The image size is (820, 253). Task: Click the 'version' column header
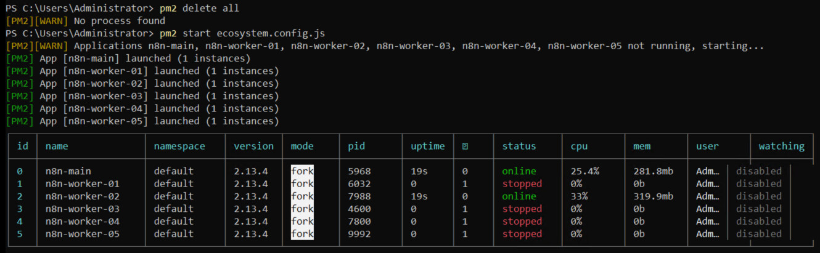coord(253,147)
